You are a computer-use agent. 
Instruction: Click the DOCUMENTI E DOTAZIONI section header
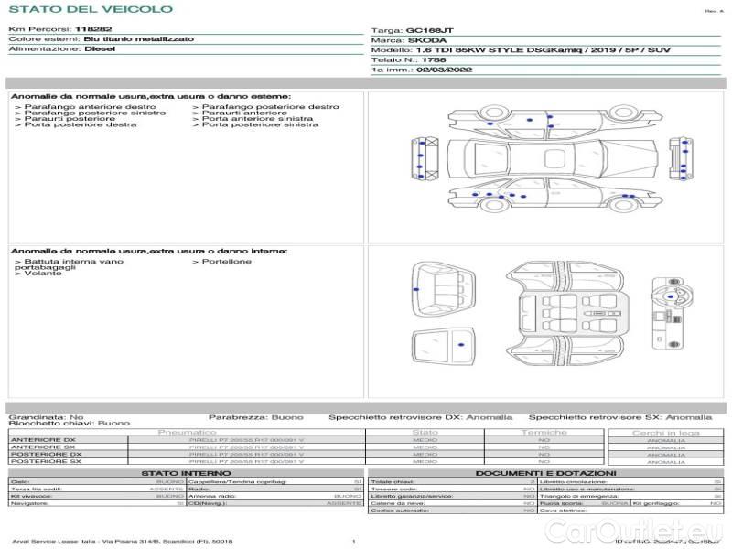coord(544,473)
